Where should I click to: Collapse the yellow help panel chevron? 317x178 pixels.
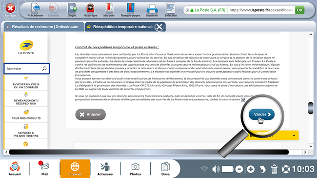(x=294, y=136)
